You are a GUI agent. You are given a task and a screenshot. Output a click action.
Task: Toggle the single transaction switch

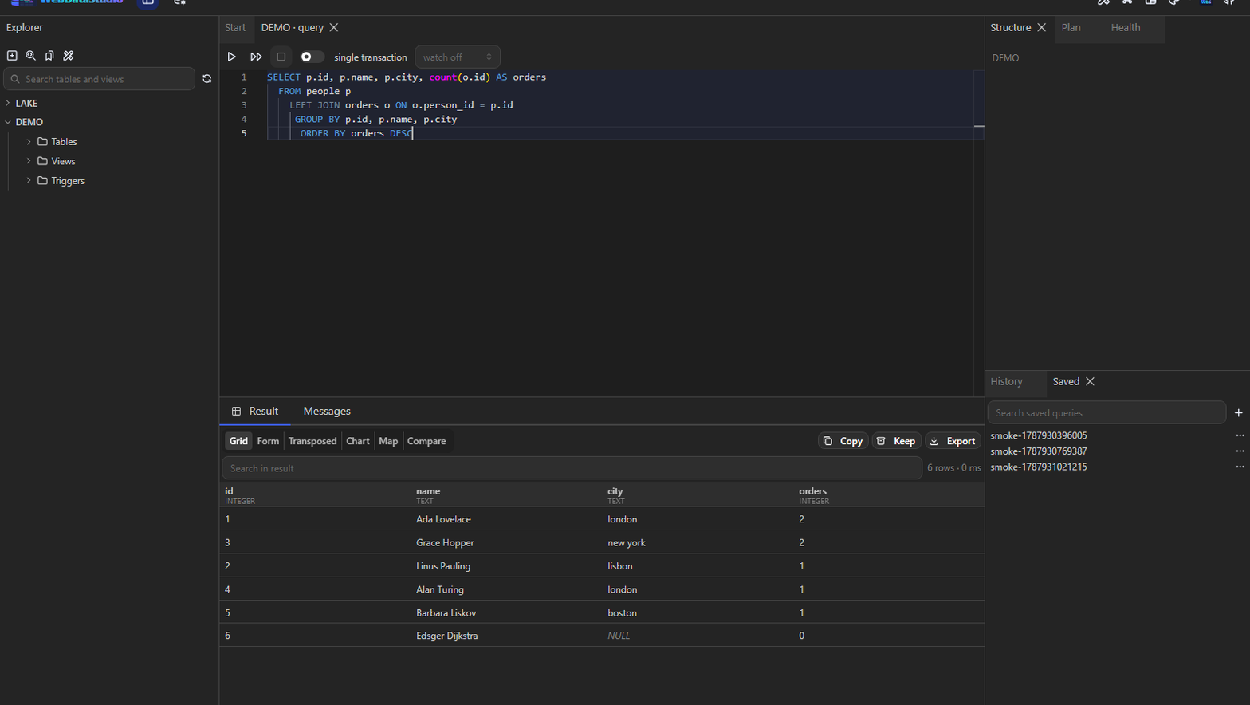tap(312, 57)
